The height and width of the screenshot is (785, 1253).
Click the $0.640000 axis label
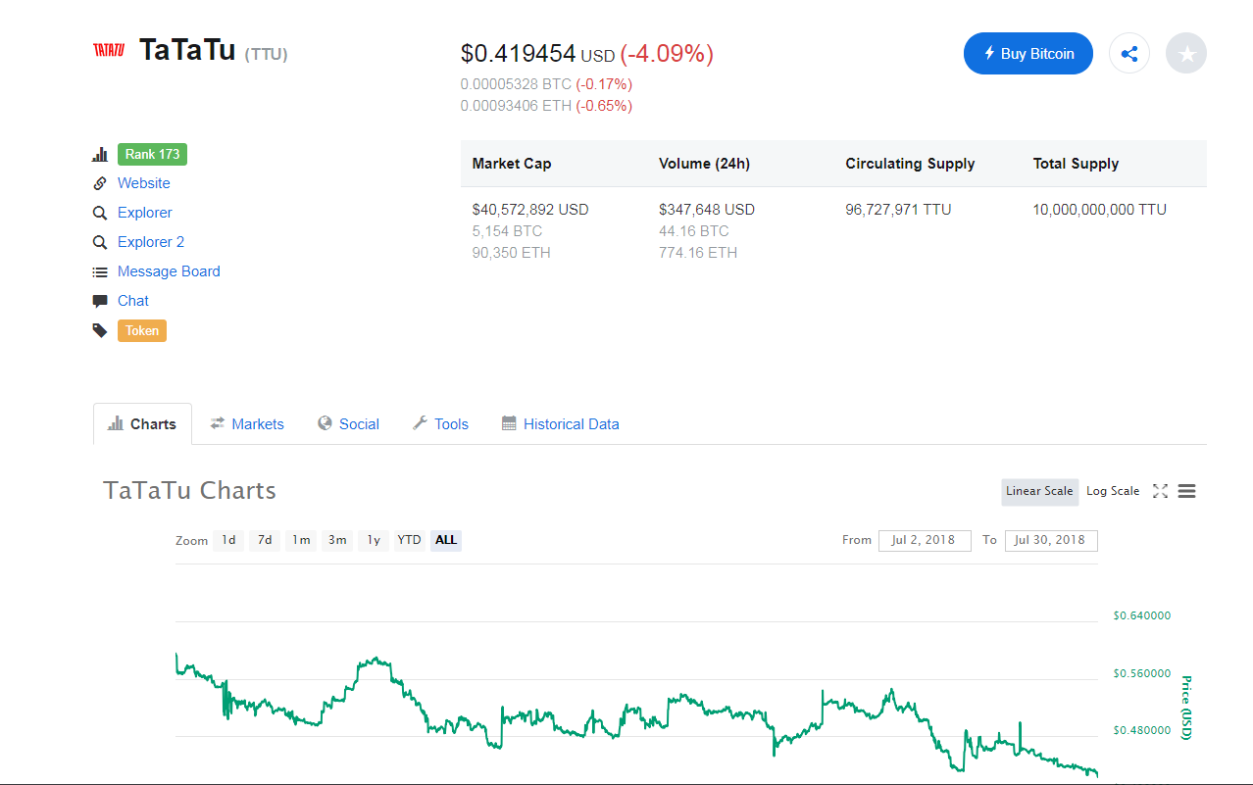point(1142,616)
